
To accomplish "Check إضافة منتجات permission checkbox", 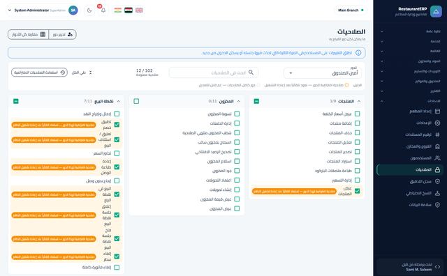I will (x=357, y=123).
